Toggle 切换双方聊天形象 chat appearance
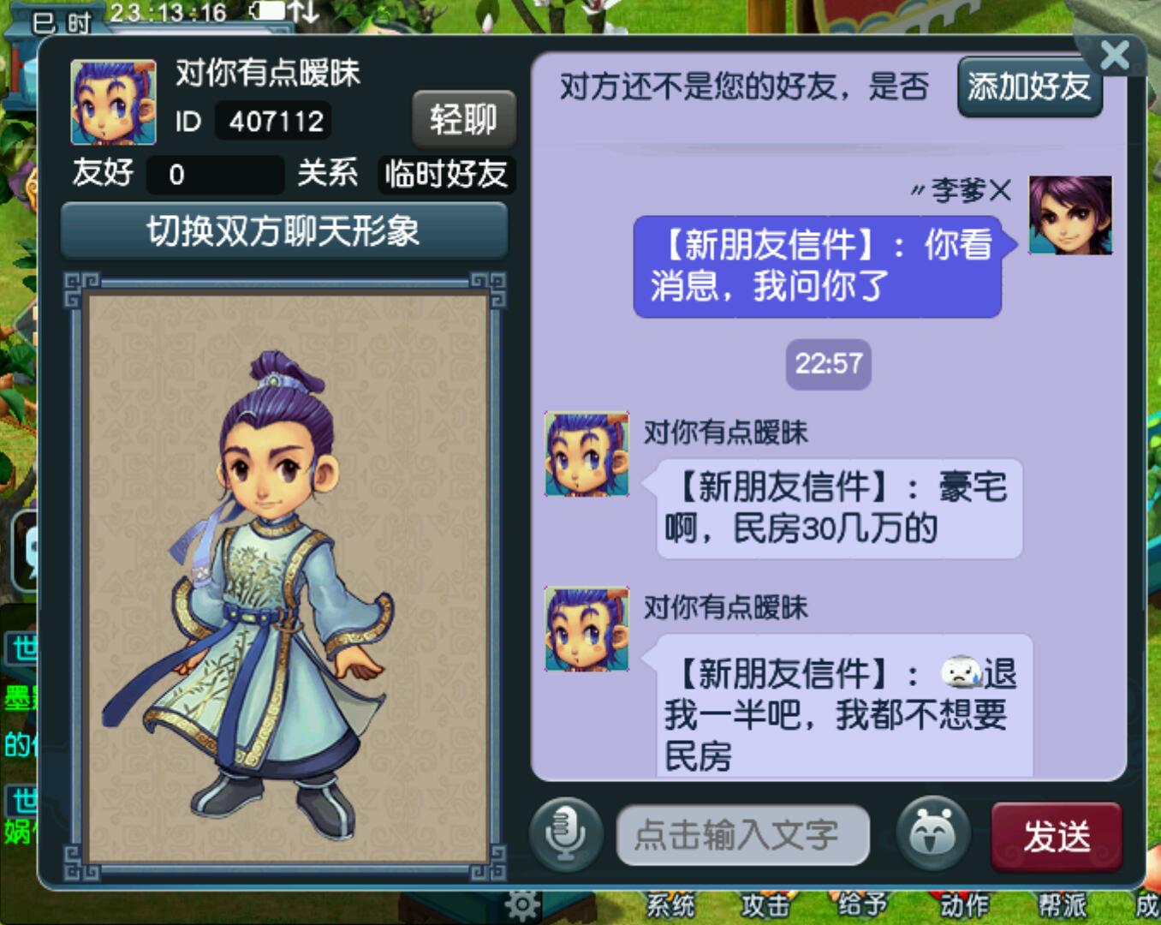 tap(283, 230)
